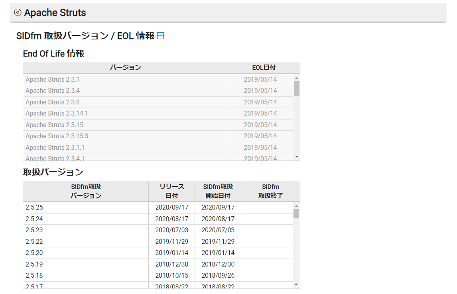Click the SIDfm取扱終了 column header

click(x=270, y=191)
